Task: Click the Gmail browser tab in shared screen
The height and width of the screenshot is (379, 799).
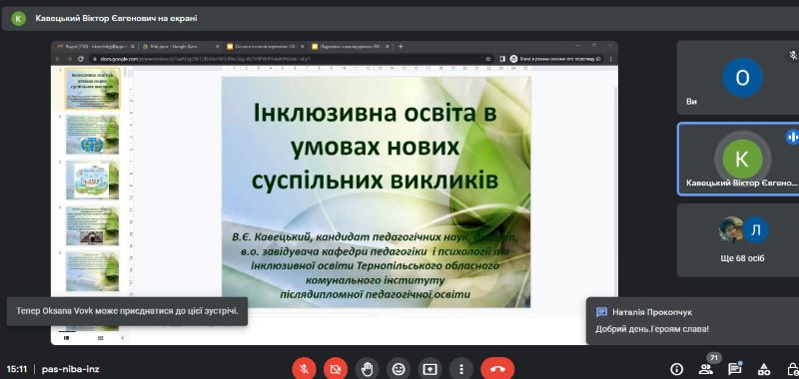Action: pyautogui.click(x=96, y=46)
